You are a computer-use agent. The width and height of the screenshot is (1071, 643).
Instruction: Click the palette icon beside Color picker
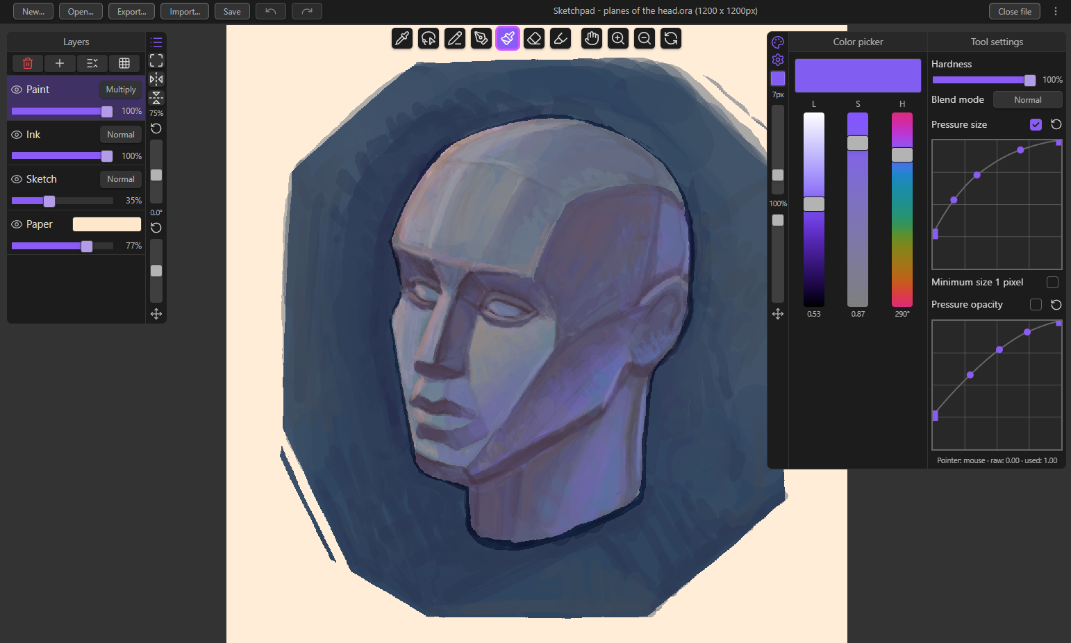pyautogui.click(x=778, y=42)
